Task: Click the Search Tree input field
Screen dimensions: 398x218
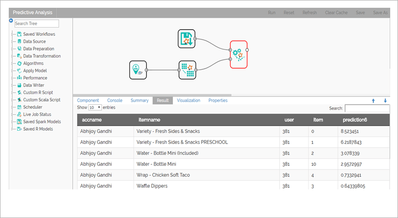Action: pos(36,23)
